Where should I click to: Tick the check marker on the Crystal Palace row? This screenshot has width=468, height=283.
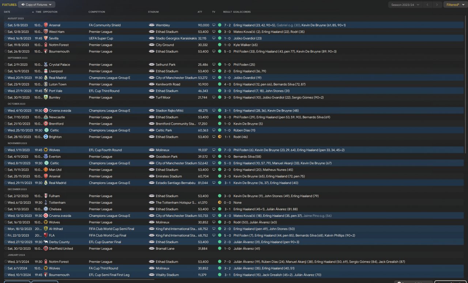pyautogui.click(x=5, y=65)
